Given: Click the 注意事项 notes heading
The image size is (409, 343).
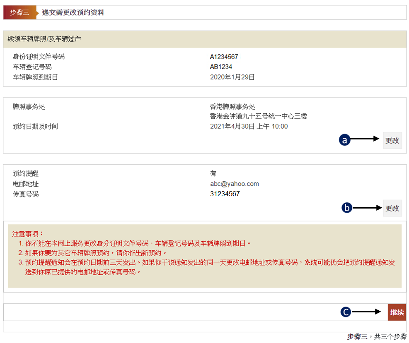Looking at the screenshot, I should (28, 234).
